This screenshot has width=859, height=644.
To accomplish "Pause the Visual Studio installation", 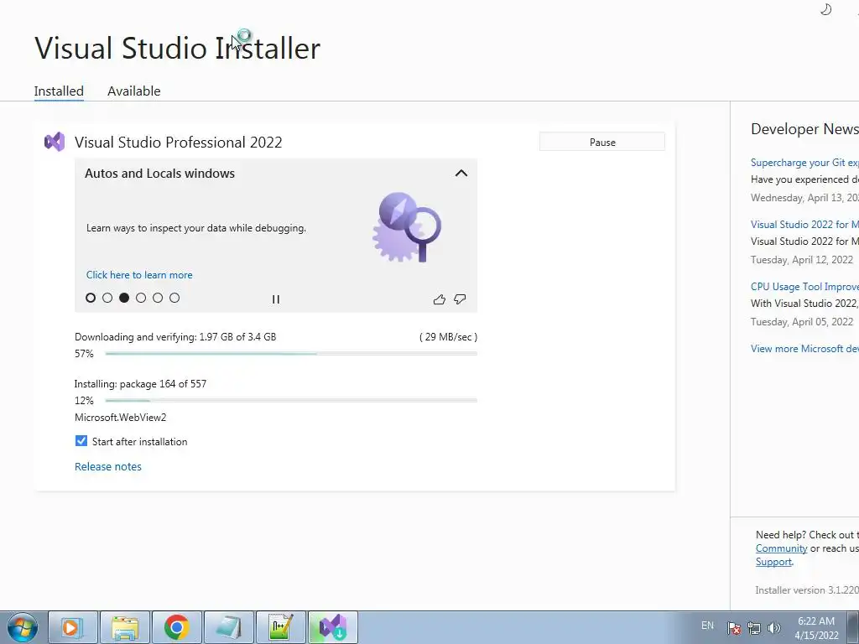I will (x=602, y=142).
